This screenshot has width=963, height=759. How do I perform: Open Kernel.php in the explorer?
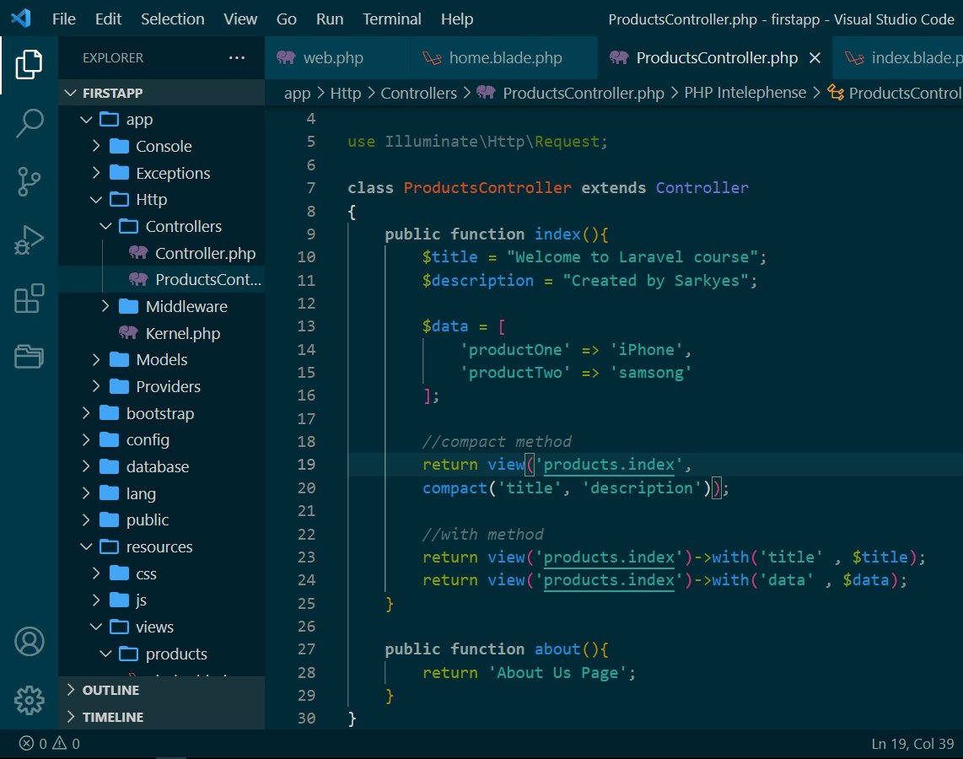(x=162, y=333)
